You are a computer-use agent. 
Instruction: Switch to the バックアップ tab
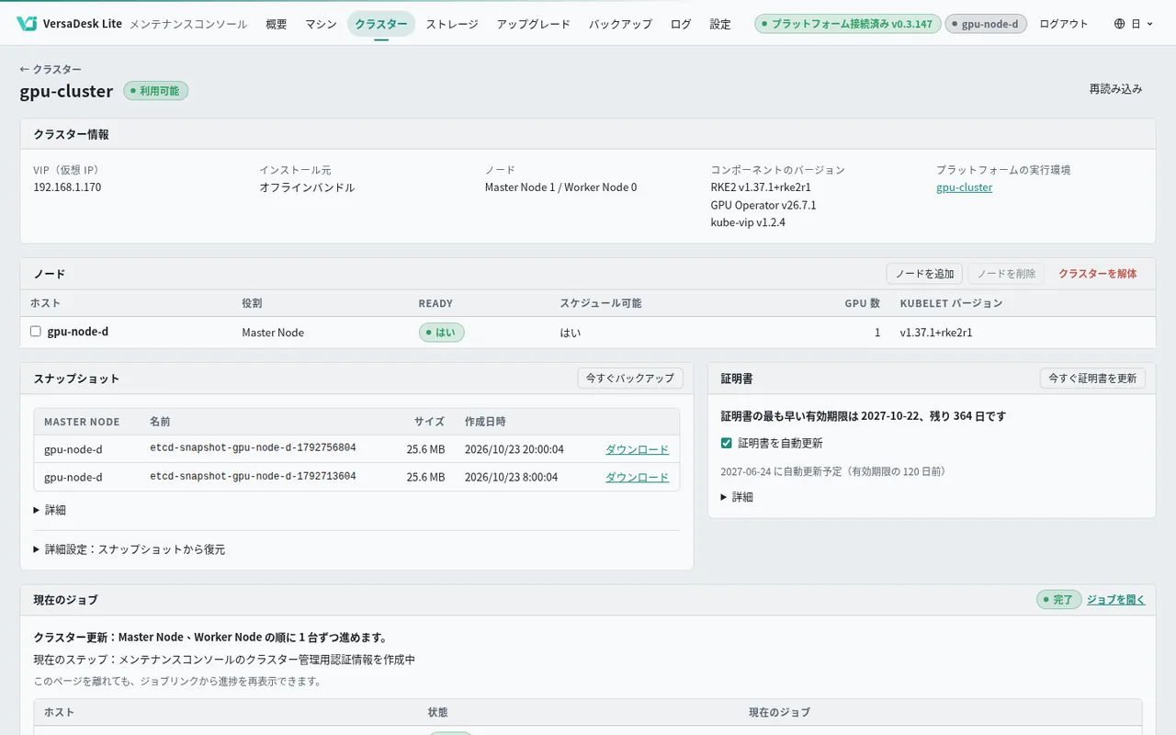[620, 24]
